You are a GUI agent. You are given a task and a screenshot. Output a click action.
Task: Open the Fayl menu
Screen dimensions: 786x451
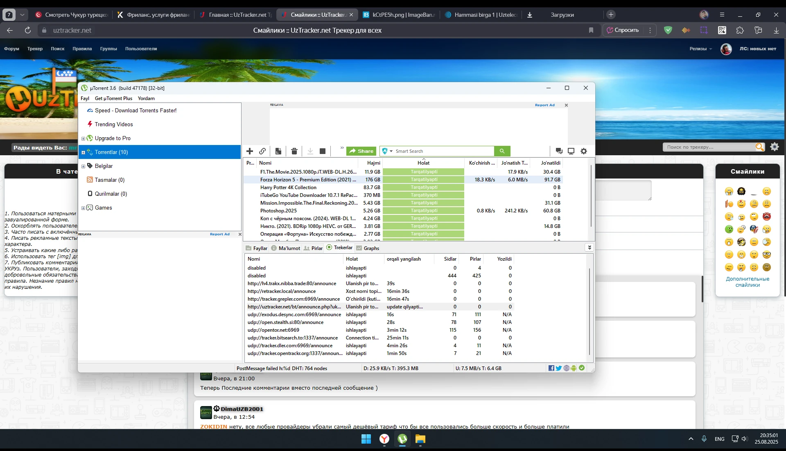[85, 98]
